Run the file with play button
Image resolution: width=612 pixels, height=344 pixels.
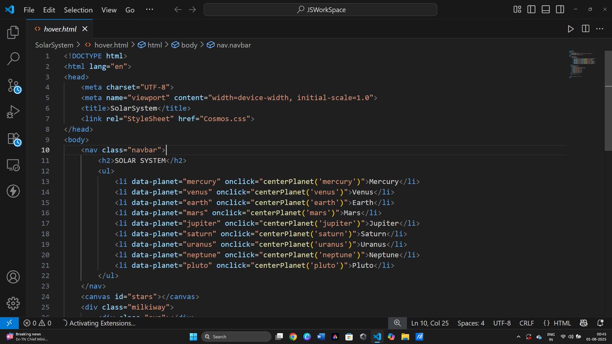[x=571, y=29]
